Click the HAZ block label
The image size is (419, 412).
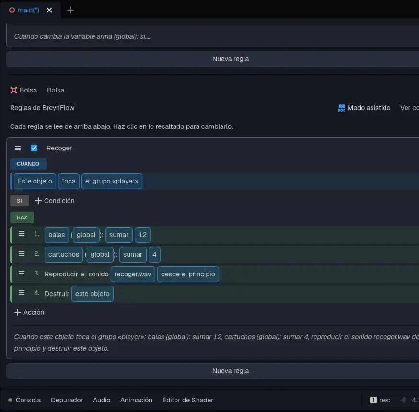pos(22,217)
